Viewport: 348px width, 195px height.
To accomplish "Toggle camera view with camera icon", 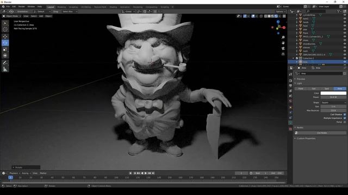I will tap(283, 48).
